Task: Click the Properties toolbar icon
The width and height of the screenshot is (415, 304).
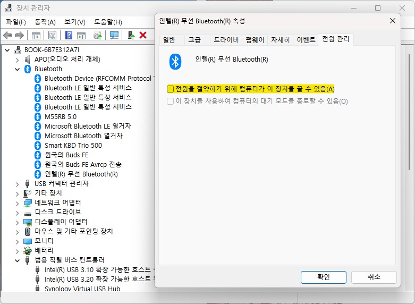Action: click(53, 35)
